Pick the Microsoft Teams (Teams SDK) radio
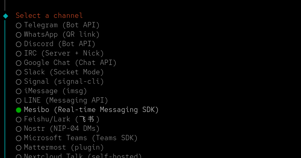Image resolution: width=301 pixels, height=158 pixels. pos(19,138)
